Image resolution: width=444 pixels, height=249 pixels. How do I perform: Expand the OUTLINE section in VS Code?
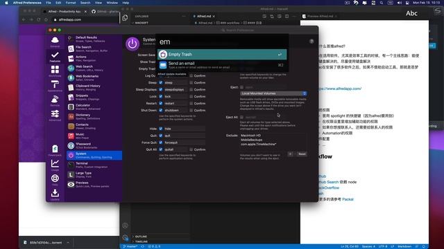pyautogui.click(x=141, y=237)
